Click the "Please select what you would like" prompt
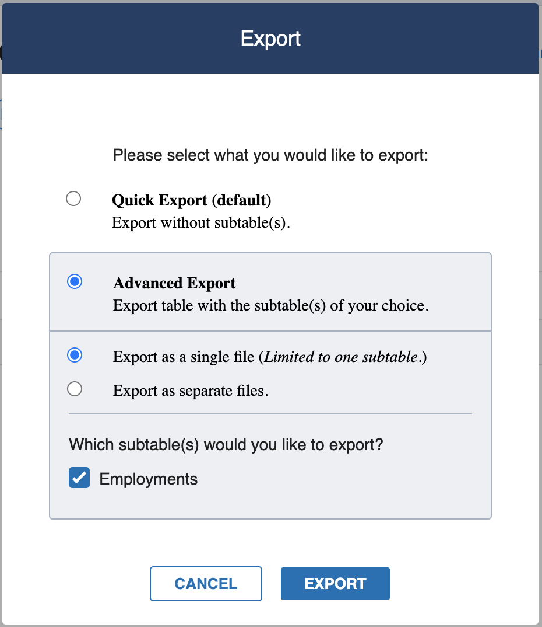This screenshot has width=542, height=627. 270,155
